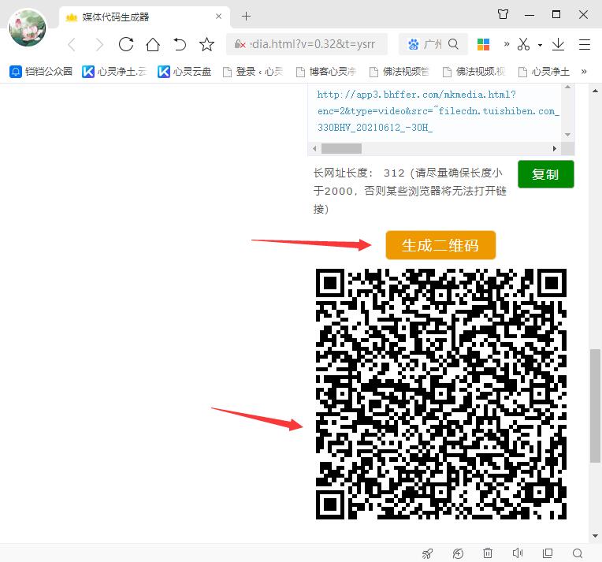Expand more toolbar extensions chevron
Screen dimensions: 602x562
[507, 44]
